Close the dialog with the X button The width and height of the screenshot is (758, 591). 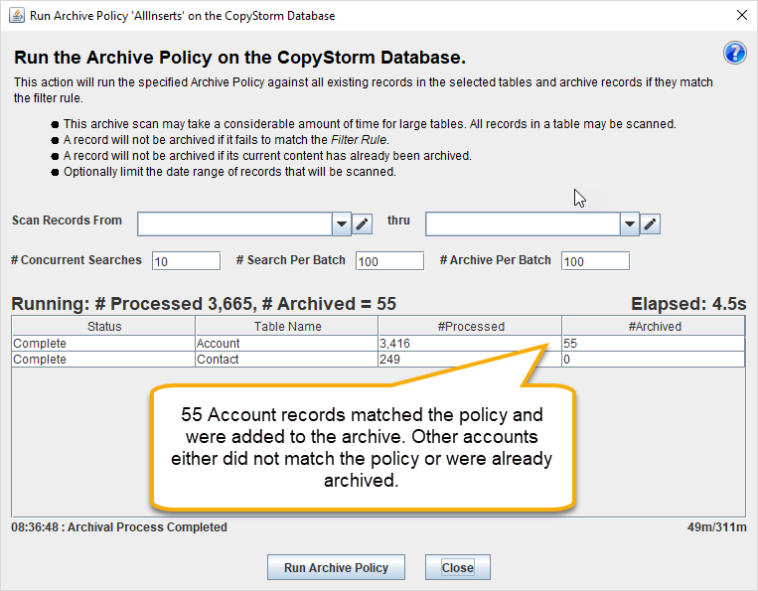741,15
